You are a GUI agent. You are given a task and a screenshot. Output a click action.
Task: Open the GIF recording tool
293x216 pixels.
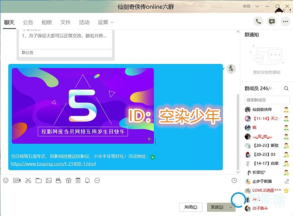click(x=16, y=180)
